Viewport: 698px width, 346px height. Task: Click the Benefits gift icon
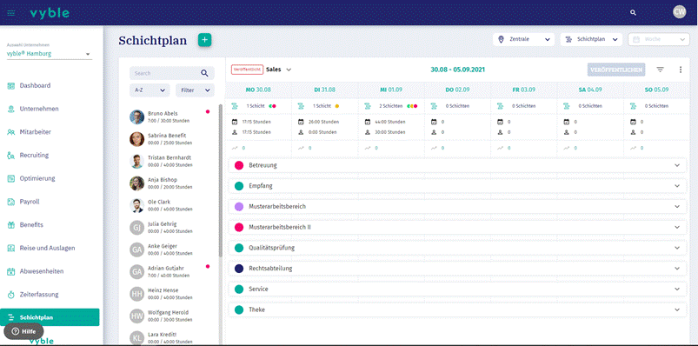pos(11,225)
